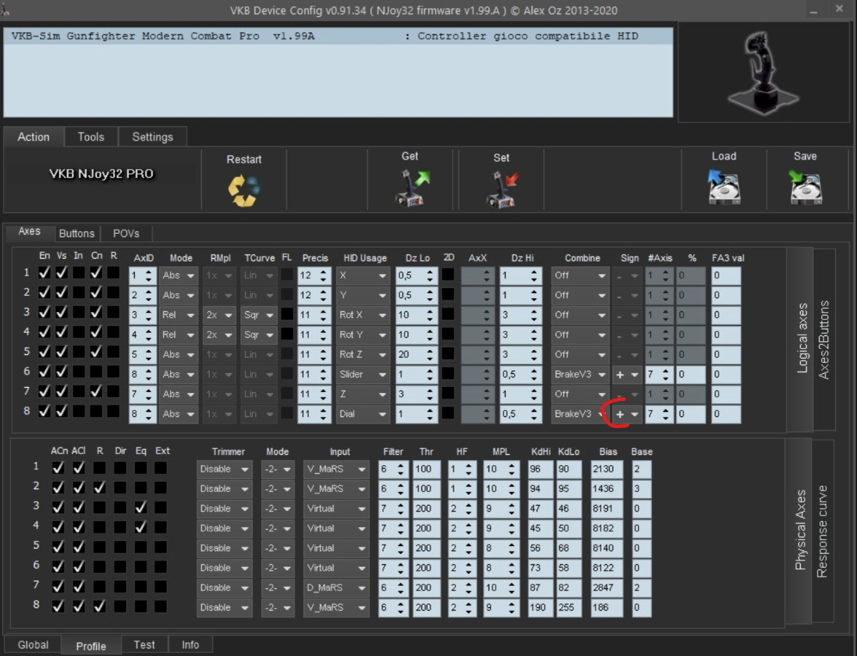Click the Set joystick icon
Screen dimensions: 857x656
click(x=502, y=189)
